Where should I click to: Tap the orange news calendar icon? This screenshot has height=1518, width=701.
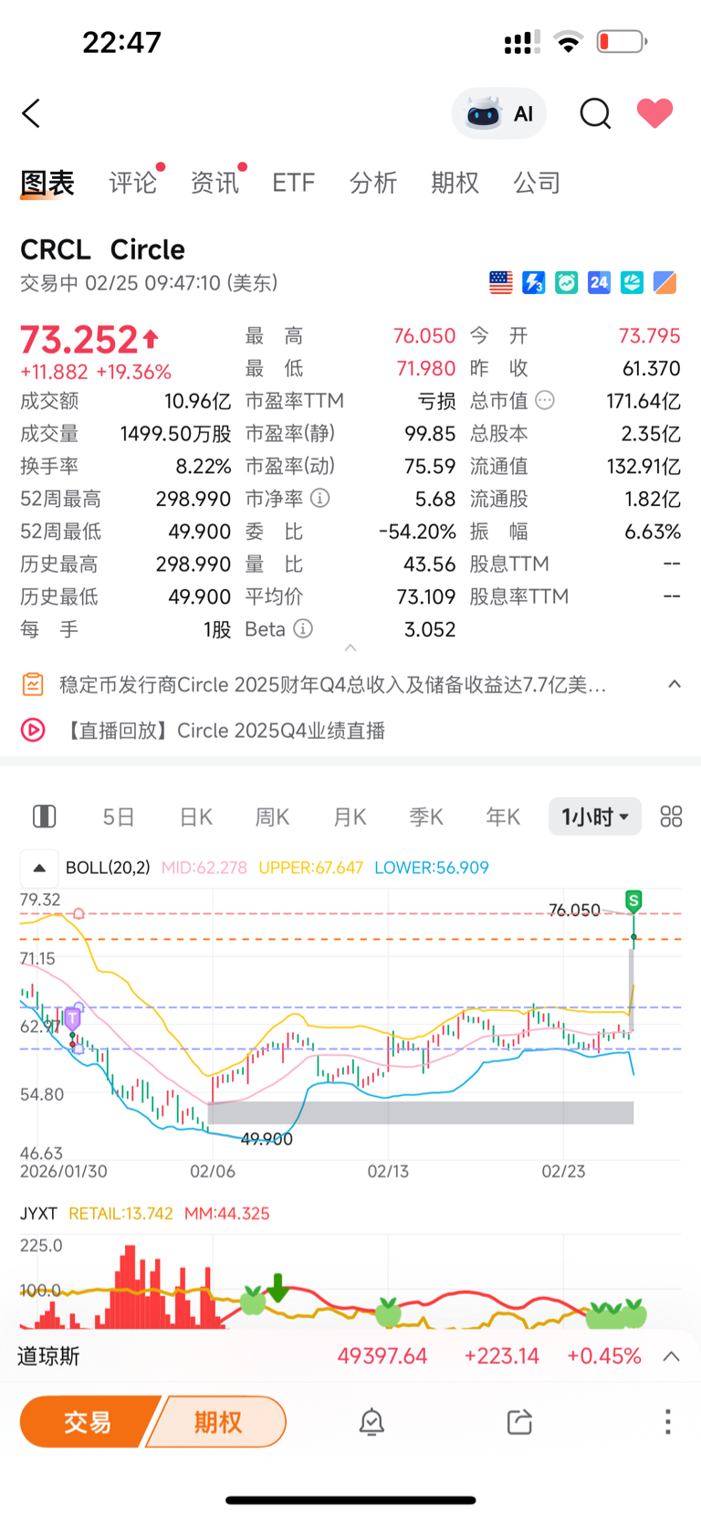[33, 684]
